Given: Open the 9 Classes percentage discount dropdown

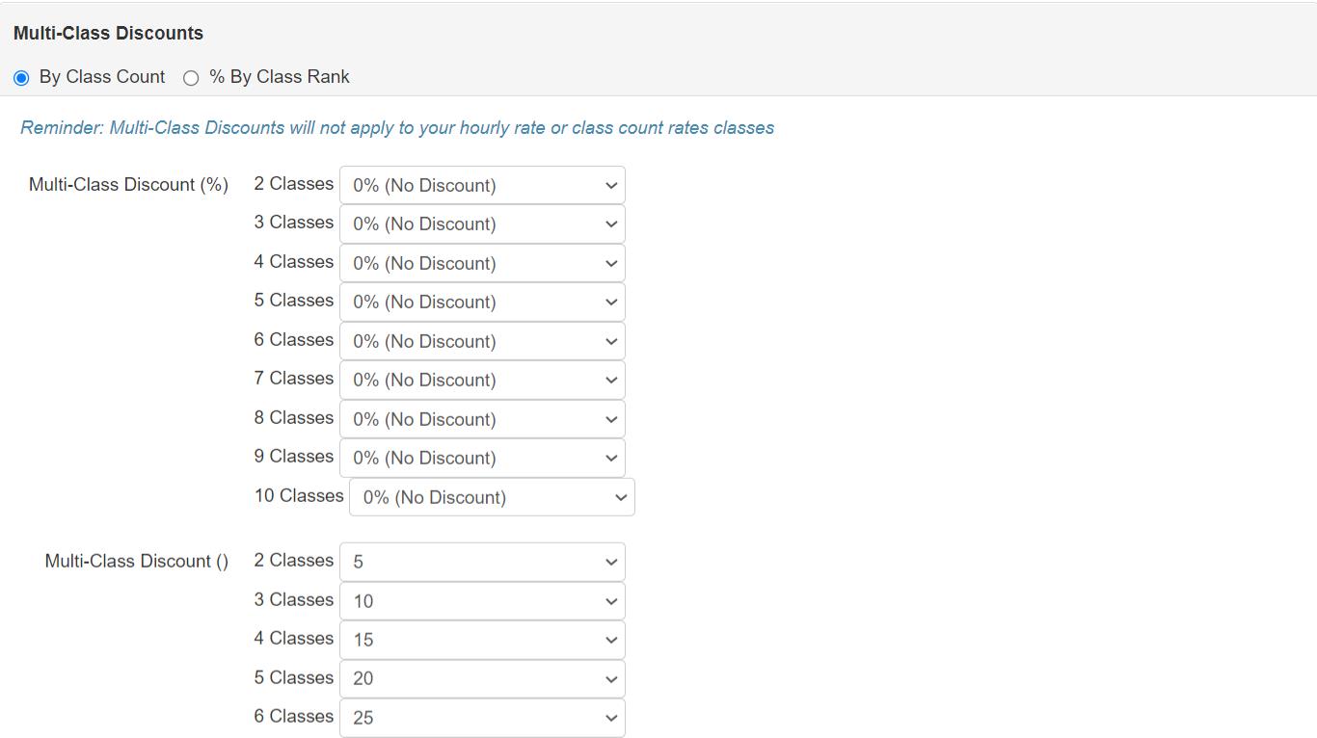Looking at the screenshot, I should [482, 458].
